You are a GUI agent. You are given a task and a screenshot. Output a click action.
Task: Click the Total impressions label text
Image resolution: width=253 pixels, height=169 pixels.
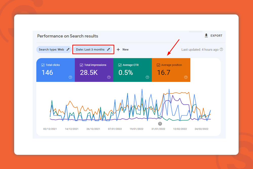coord(95,65)
